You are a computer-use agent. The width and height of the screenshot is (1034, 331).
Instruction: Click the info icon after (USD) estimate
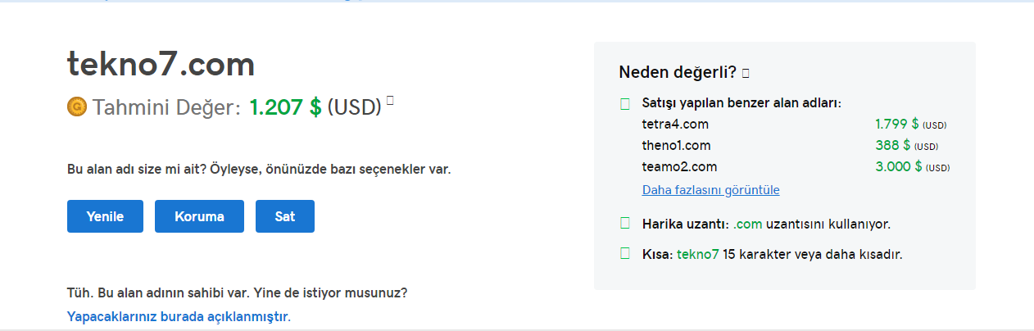[x=390, y=101]
